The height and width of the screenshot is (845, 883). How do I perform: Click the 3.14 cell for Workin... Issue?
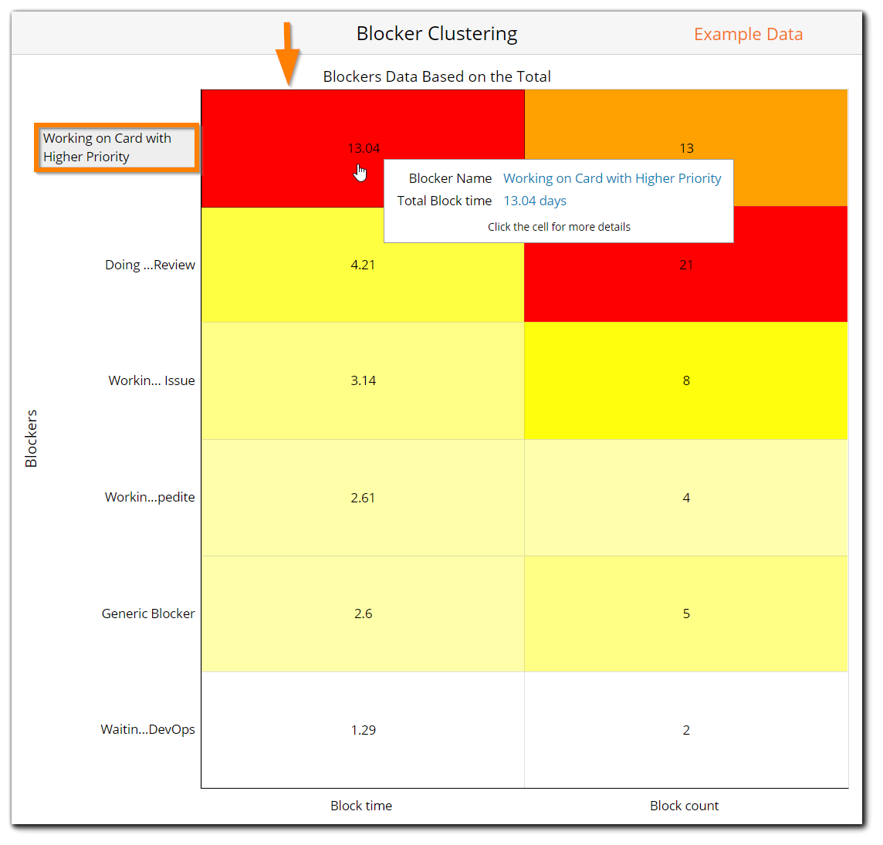[363, 380]
